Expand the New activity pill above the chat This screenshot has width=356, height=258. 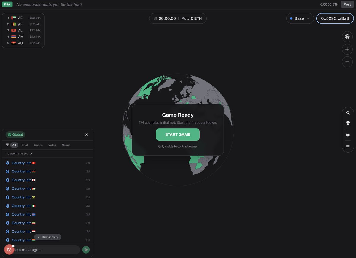click(x=47, y=237)
